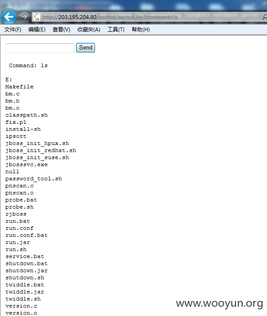This screenshot has width=267, height=316.
Task: Focus the command text input box
Action: coord(39,48)
